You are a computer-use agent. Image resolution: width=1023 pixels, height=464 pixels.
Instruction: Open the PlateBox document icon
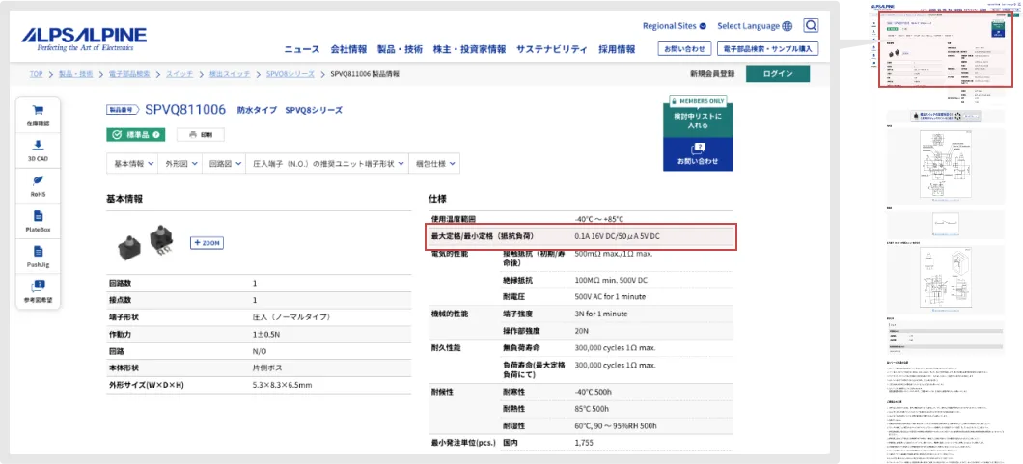coord(38,216)
